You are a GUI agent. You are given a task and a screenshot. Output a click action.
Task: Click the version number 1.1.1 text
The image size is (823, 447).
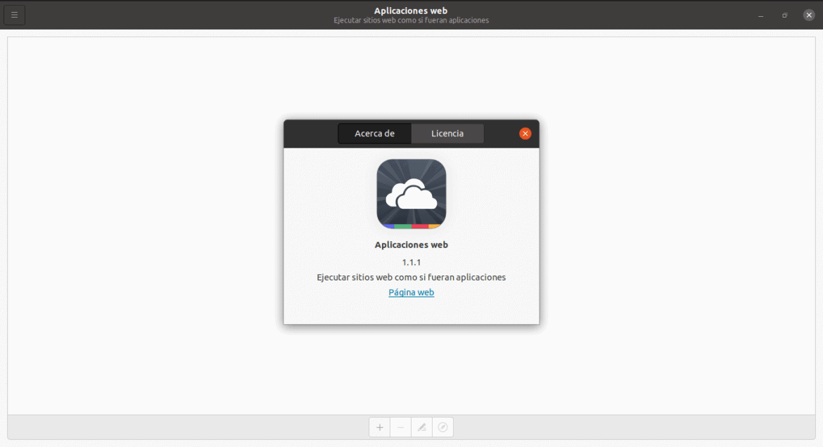click(412, 261)
